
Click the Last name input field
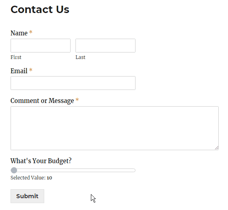[105, 46]
